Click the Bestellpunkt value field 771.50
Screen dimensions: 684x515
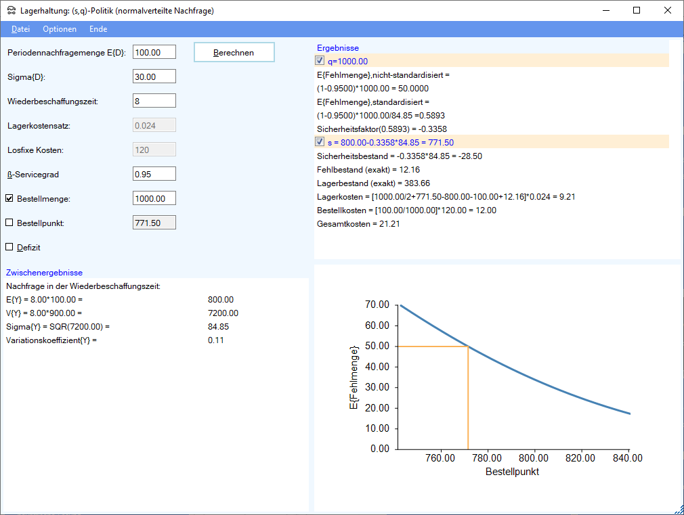click(x=154, y=223)
